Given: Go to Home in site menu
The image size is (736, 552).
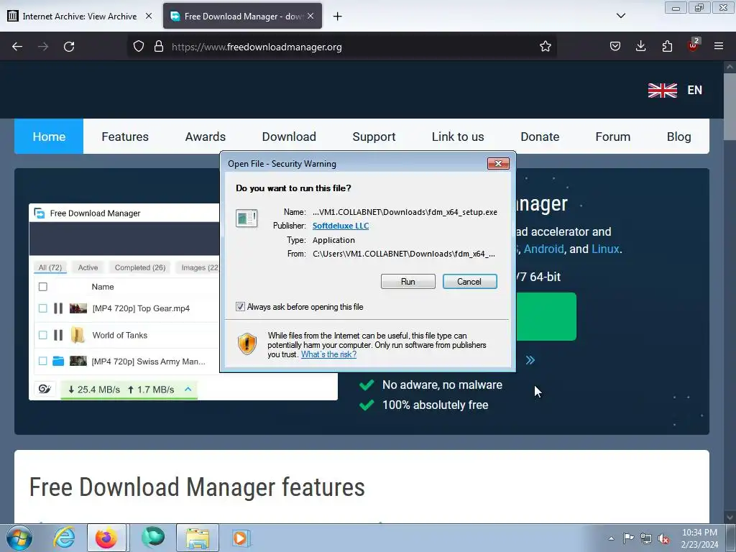Looking at the screenshot, I should coord(49,137).
